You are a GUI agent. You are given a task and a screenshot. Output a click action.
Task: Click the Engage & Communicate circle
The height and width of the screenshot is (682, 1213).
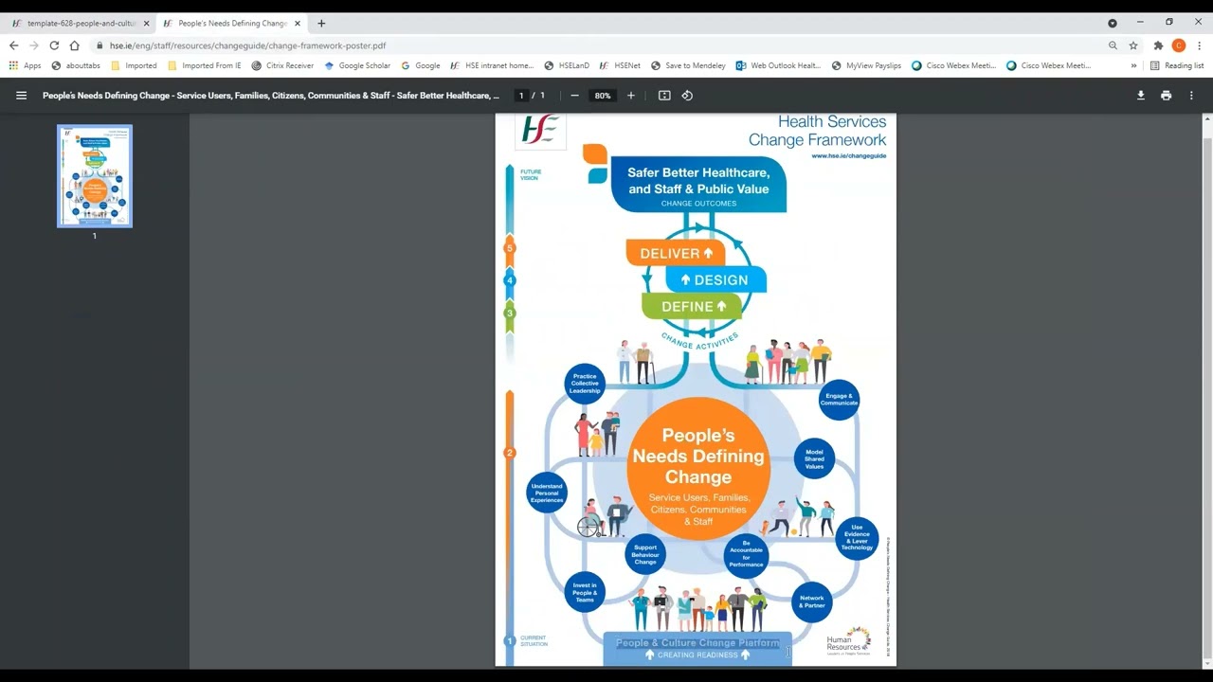(x=839, y=400)
